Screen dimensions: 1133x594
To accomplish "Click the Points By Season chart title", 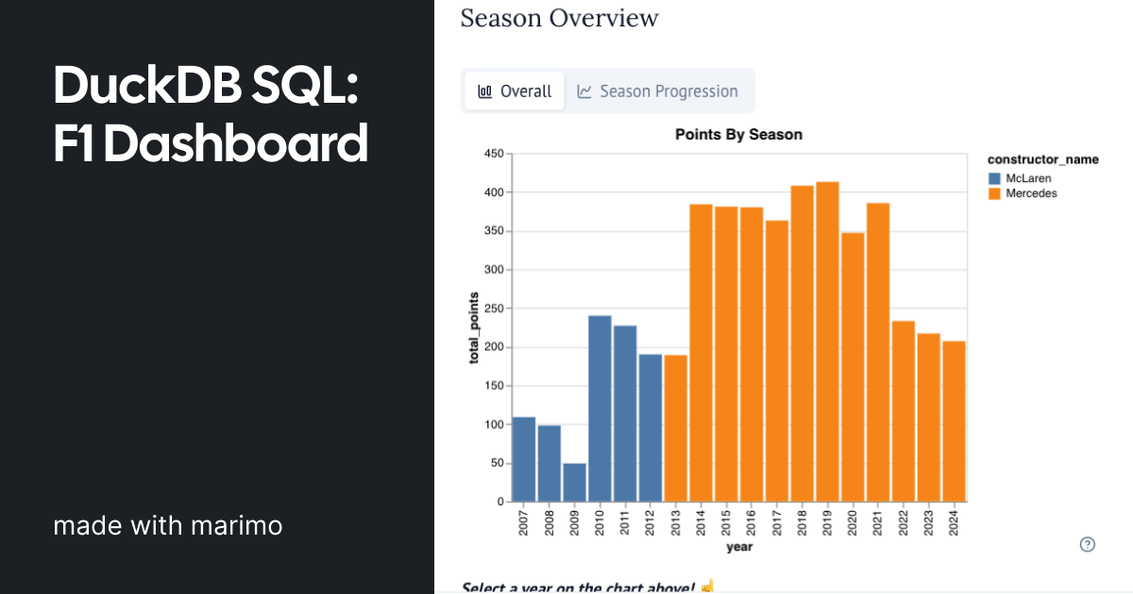I will (x=738, y=135).
